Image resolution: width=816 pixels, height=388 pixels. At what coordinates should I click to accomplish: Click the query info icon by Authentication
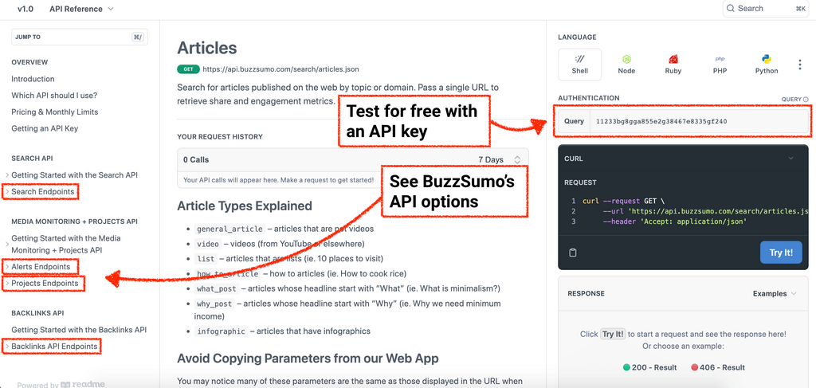(x=806, y=100)
